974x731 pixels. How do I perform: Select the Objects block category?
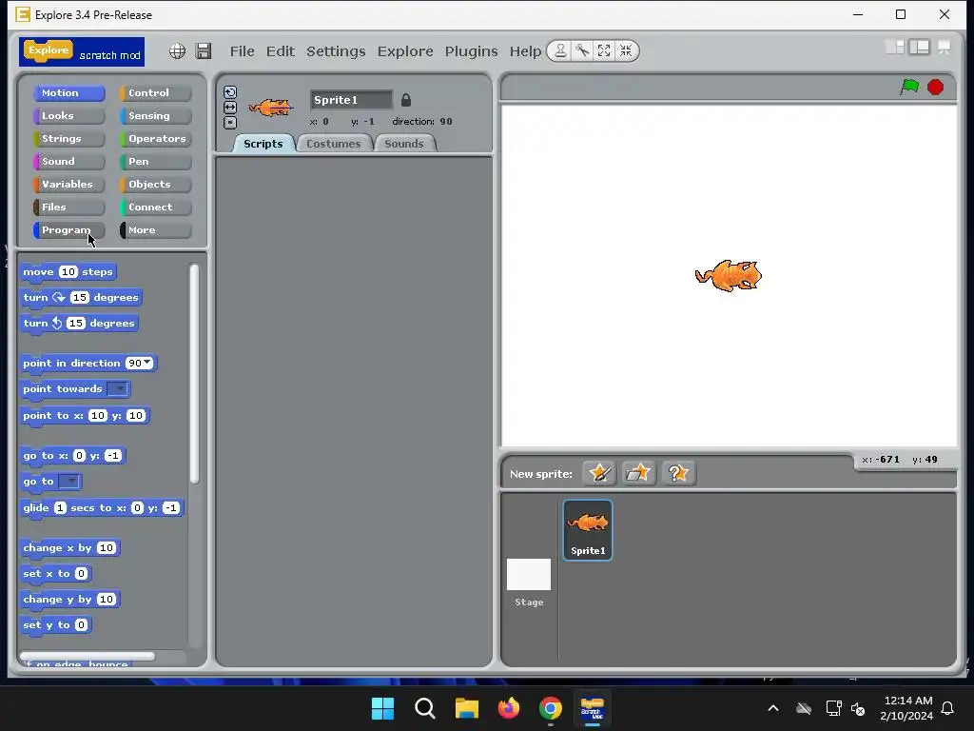click(156, 184)
